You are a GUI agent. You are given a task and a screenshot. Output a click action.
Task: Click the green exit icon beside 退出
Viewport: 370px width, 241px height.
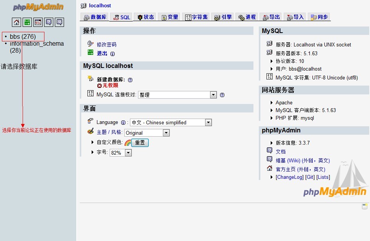[x=90, y=53]
